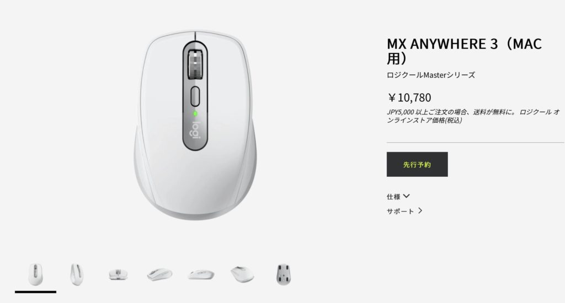
Task: Select the sixth rear-angle mouse thumbnail
Action: [242, 274]
